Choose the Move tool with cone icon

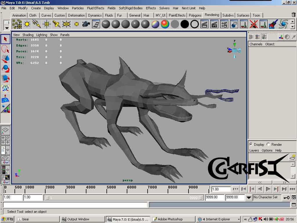pyautogui.click(x=5, y=59)
